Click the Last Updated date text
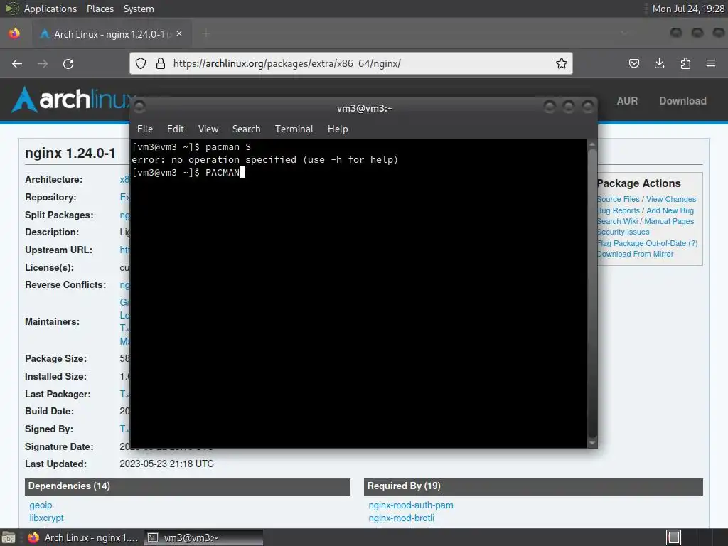This screenshot has height=546, width=728. pyautogui.click(x=166, y=464)
